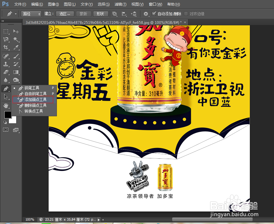
Task: Click the document dimensions text in status bar
Action: [71, 219]
